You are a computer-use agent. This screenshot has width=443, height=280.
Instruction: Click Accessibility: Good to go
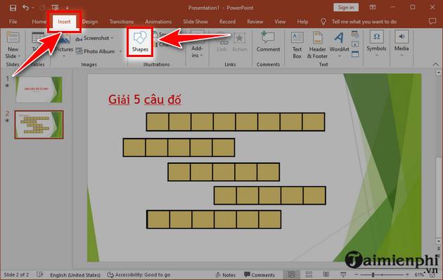[x=139, y=274]
